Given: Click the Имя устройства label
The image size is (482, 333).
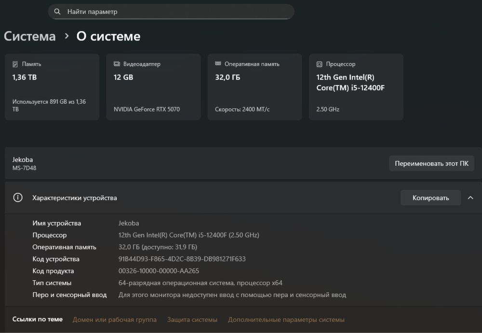Looking at the screenshot, I should pos(56,223).
